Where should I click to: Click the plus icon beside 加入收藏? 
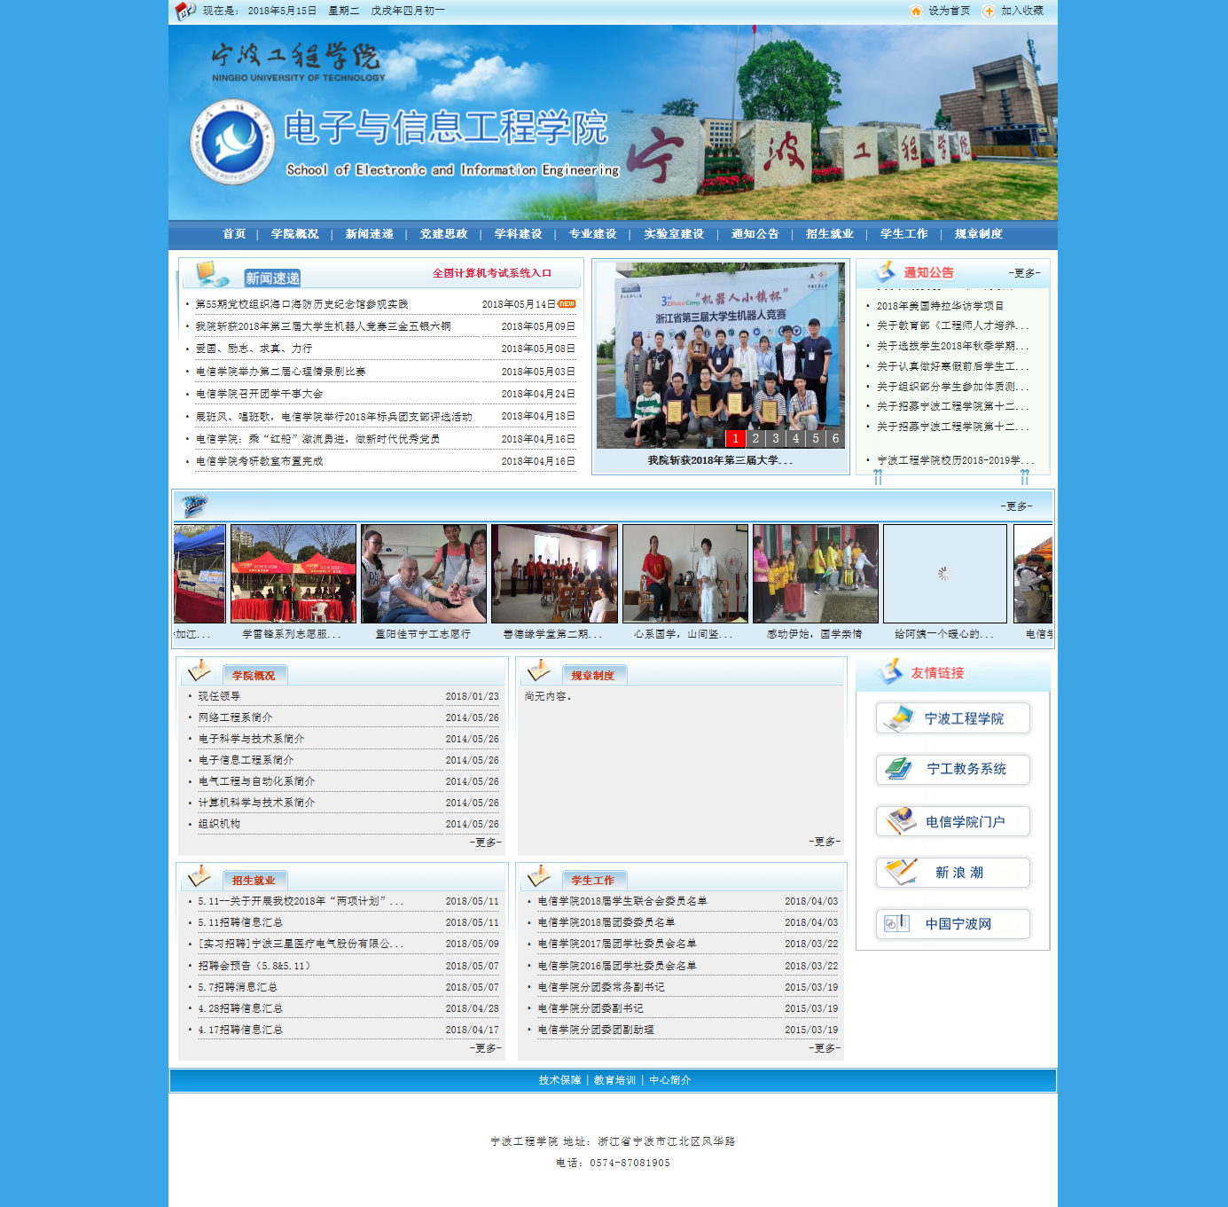coord(989,11)
